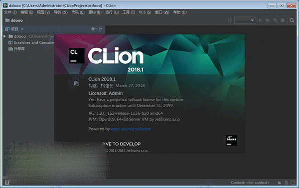Open the run configuration dropdown
This screenshot has height=188, width=299.
pyautogui.click(x=245, y=20)
